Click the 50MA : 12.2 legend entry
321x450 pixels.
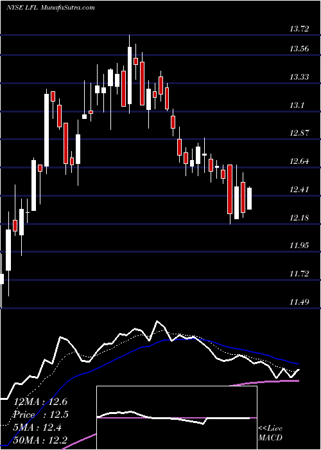40,441
